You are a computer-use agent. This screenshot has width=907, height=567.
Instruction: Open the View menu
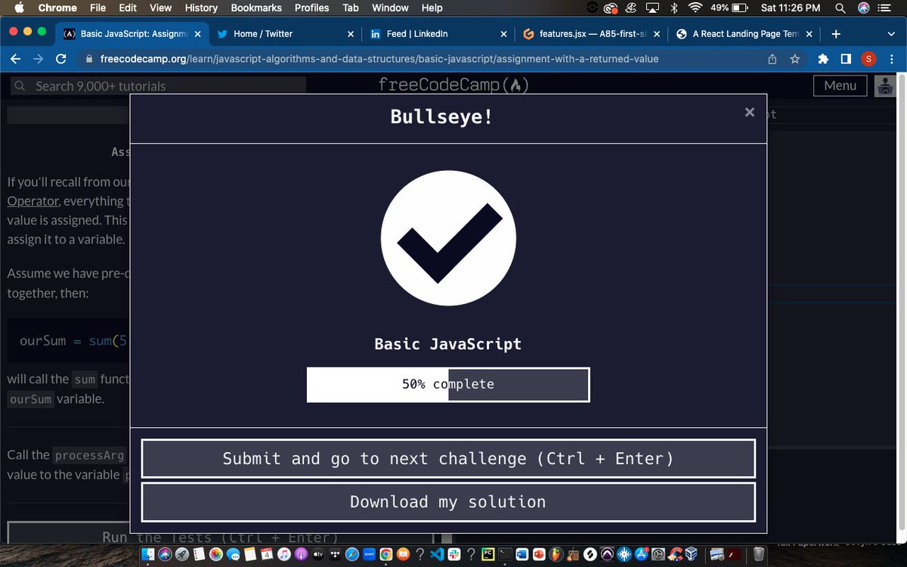(160, 8)
